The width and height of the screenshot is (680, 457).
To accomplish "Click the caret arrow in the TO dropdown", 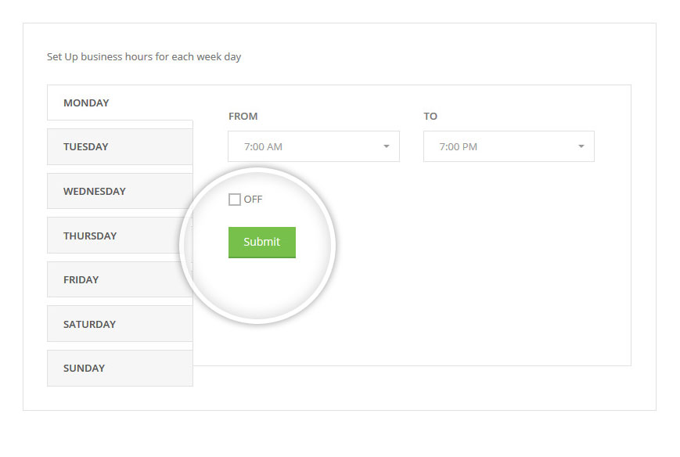I will click(581, 146).
